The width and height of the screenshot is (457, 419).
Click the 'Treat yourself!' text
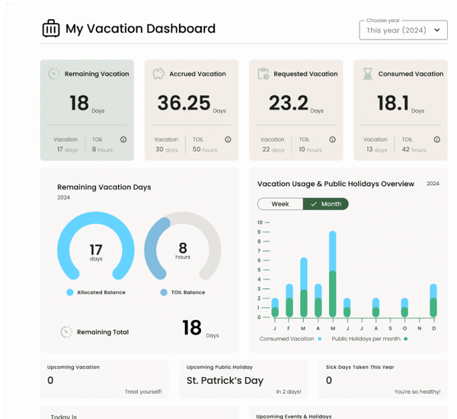pyautogui.click(x=143, y=392)
